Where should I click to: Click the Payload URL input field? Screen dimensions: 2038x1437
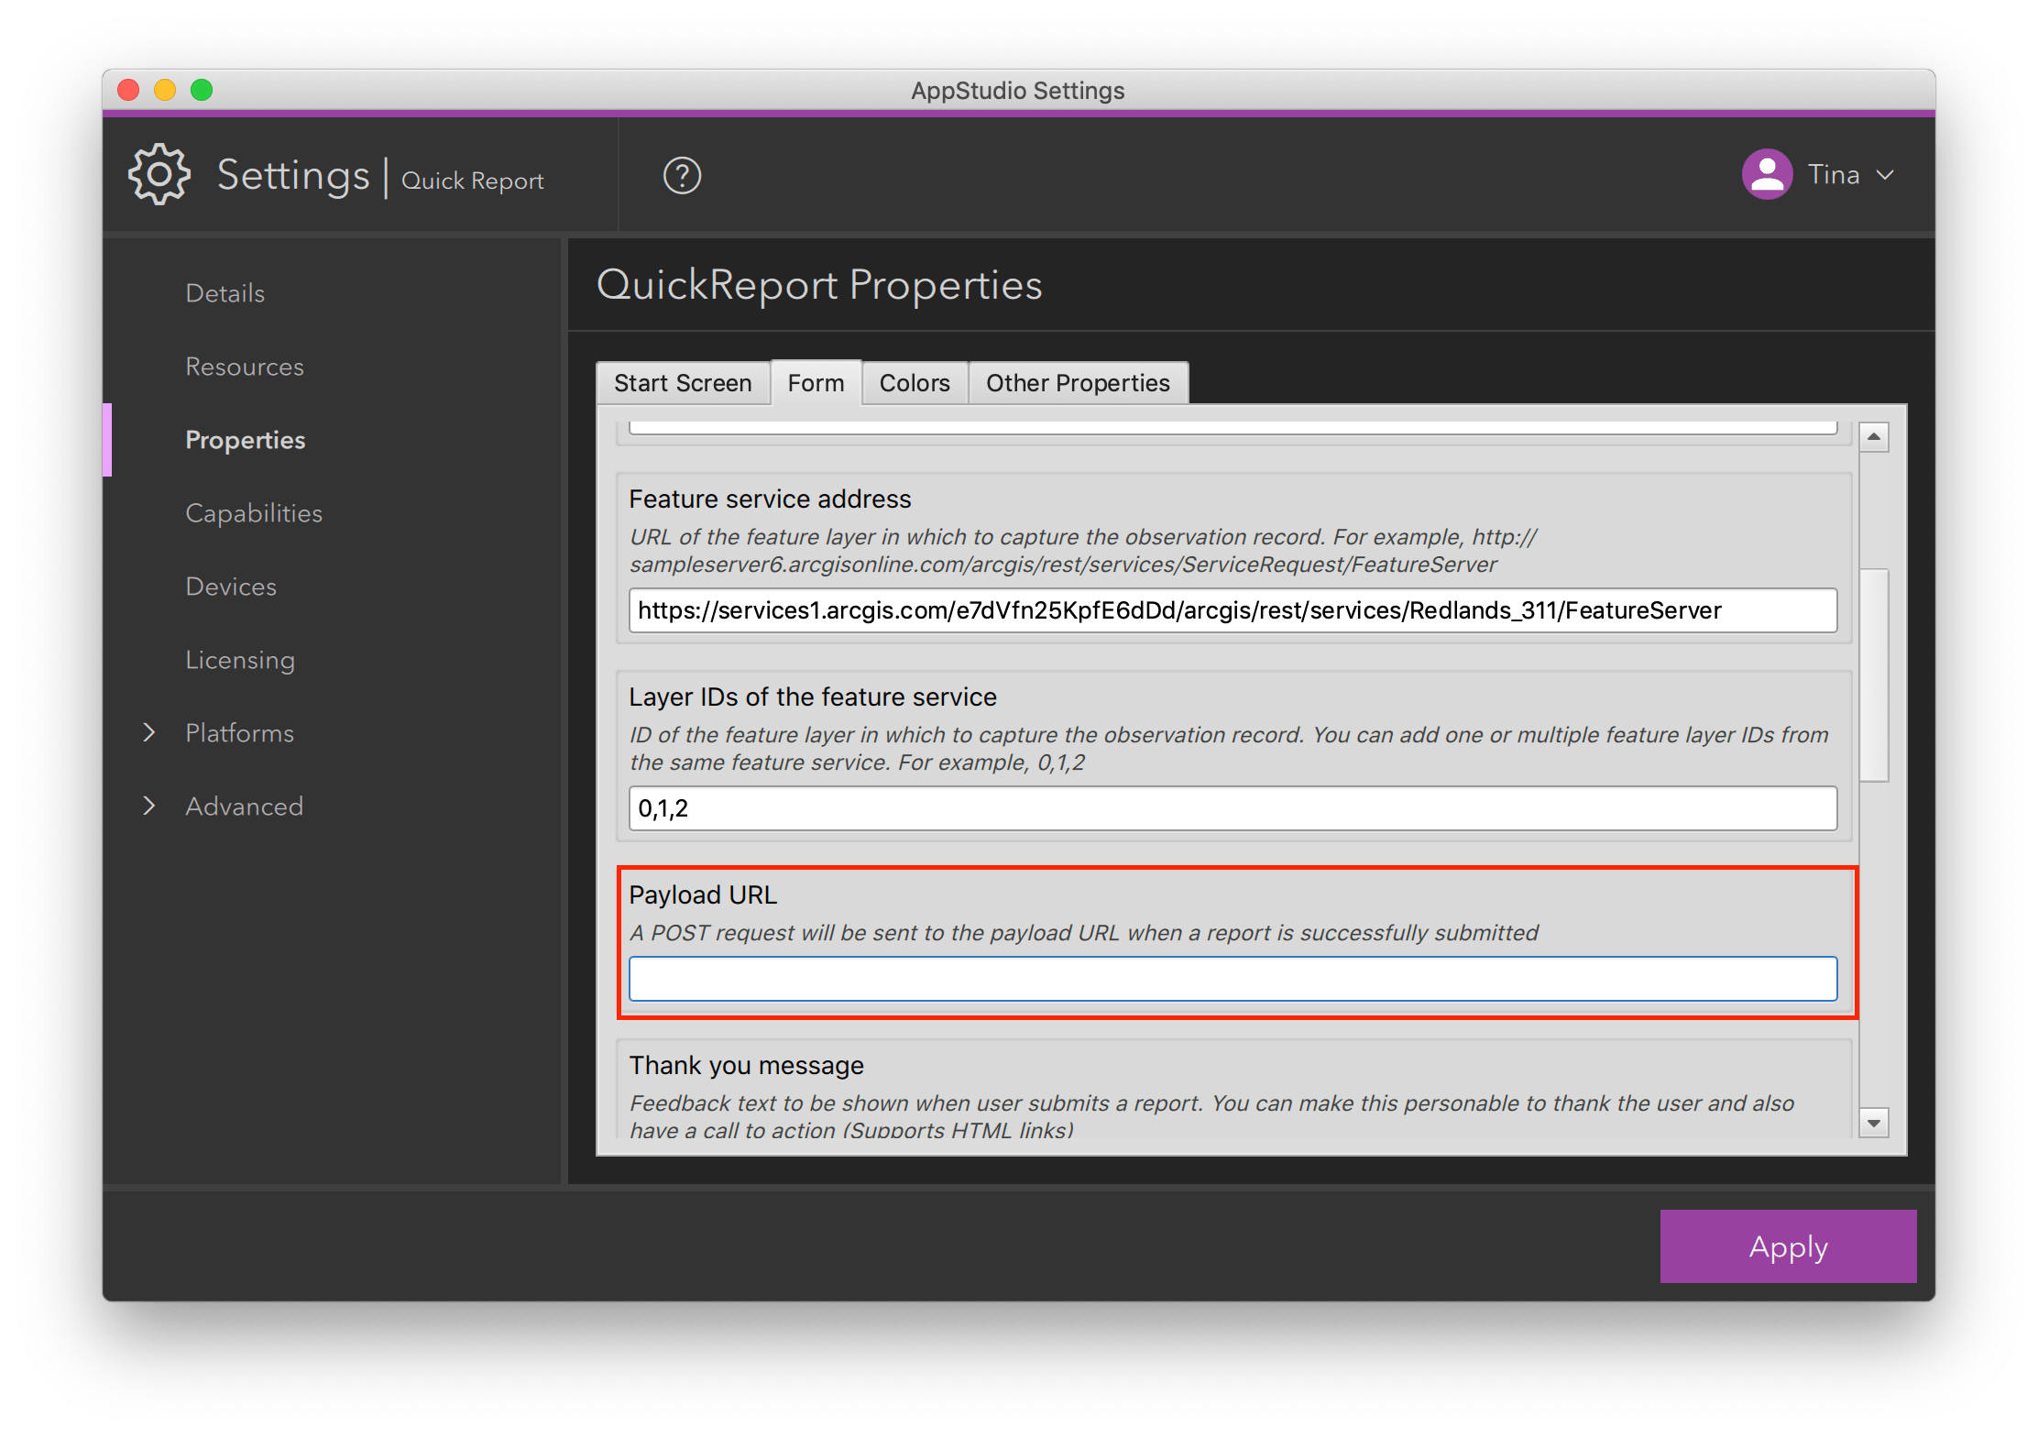[1233, 979]
